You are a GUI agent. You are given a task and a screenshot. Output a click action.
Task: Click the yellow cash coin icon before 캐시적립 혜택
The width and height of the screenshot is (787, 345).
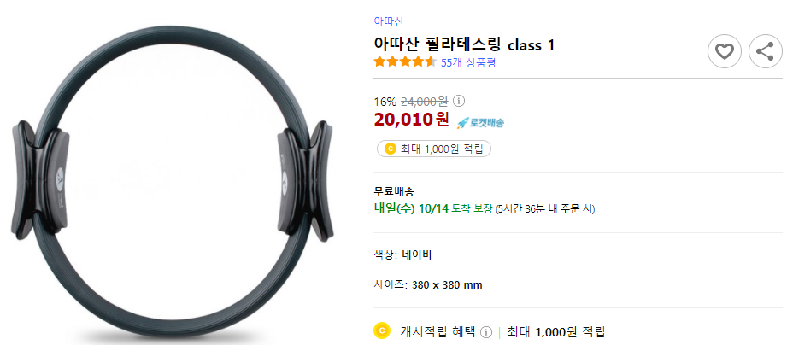pyautogui.click(x=382, y=331)
